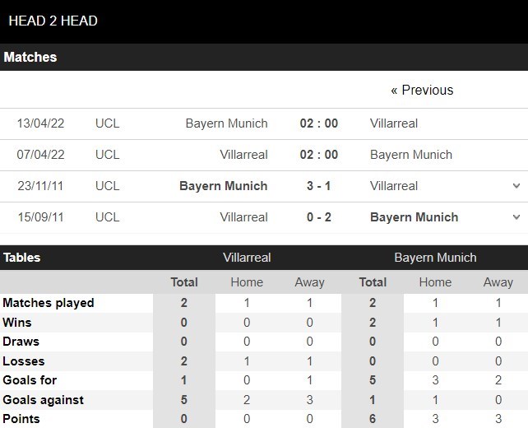This screenshot has width=528, height=428.
Task: Select the 07/04/22 match kickoff time
Action: point(318,155)
